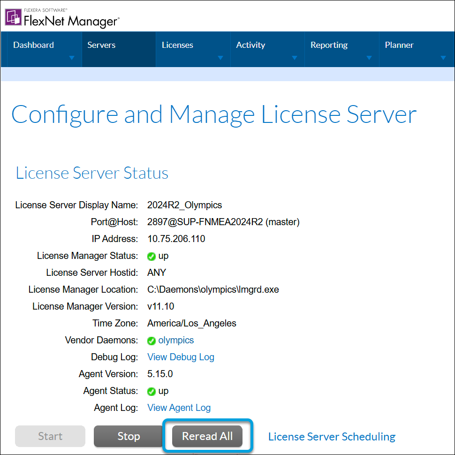Click the License Manager Location label
This screenshot has height=455, width=455.
point(83,289)
